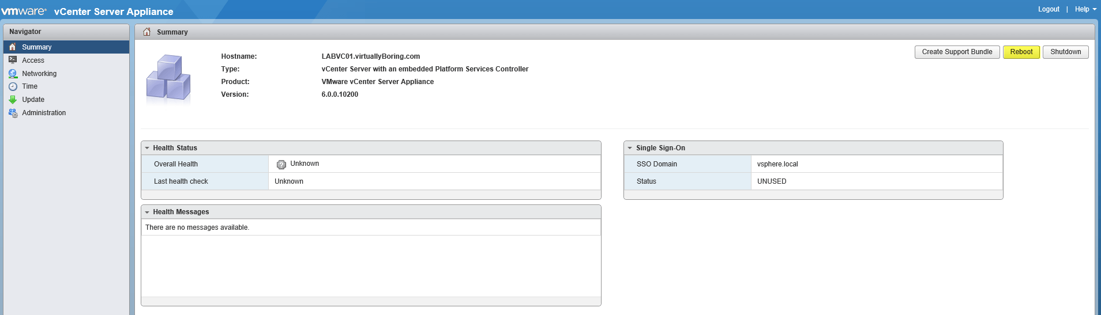Click the Logout link
The height and width of the screenshot is (315, 1101).
click(1049, 9)
